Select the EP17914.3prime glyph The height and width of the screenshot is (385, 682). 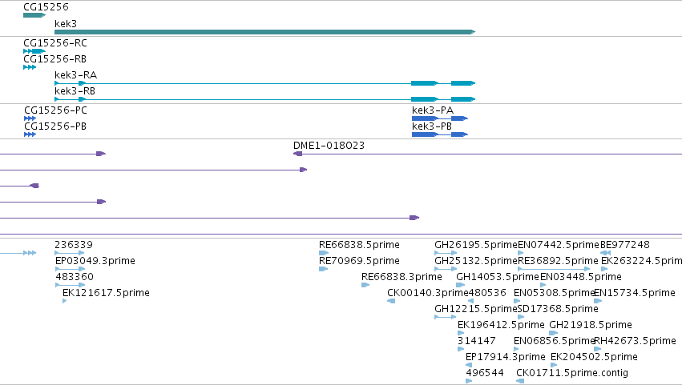click(x=469, y=366)
